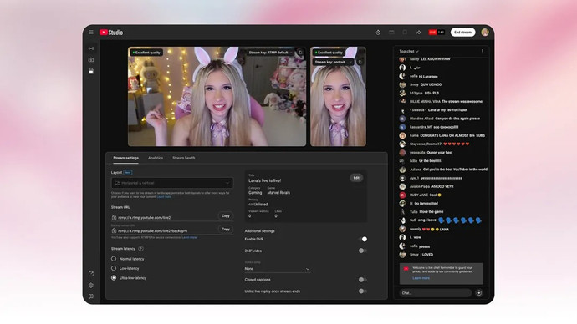This screenshot has height=324, width=577.
Task: Open the send feedback sidebar icon
Action: [x=91, y=296]
